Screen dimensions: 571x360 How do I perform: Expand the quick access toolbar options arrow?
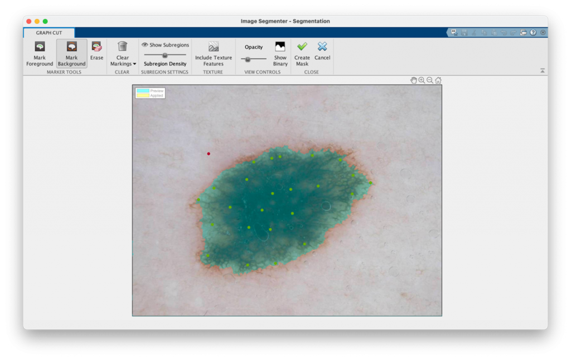point(543,33)
